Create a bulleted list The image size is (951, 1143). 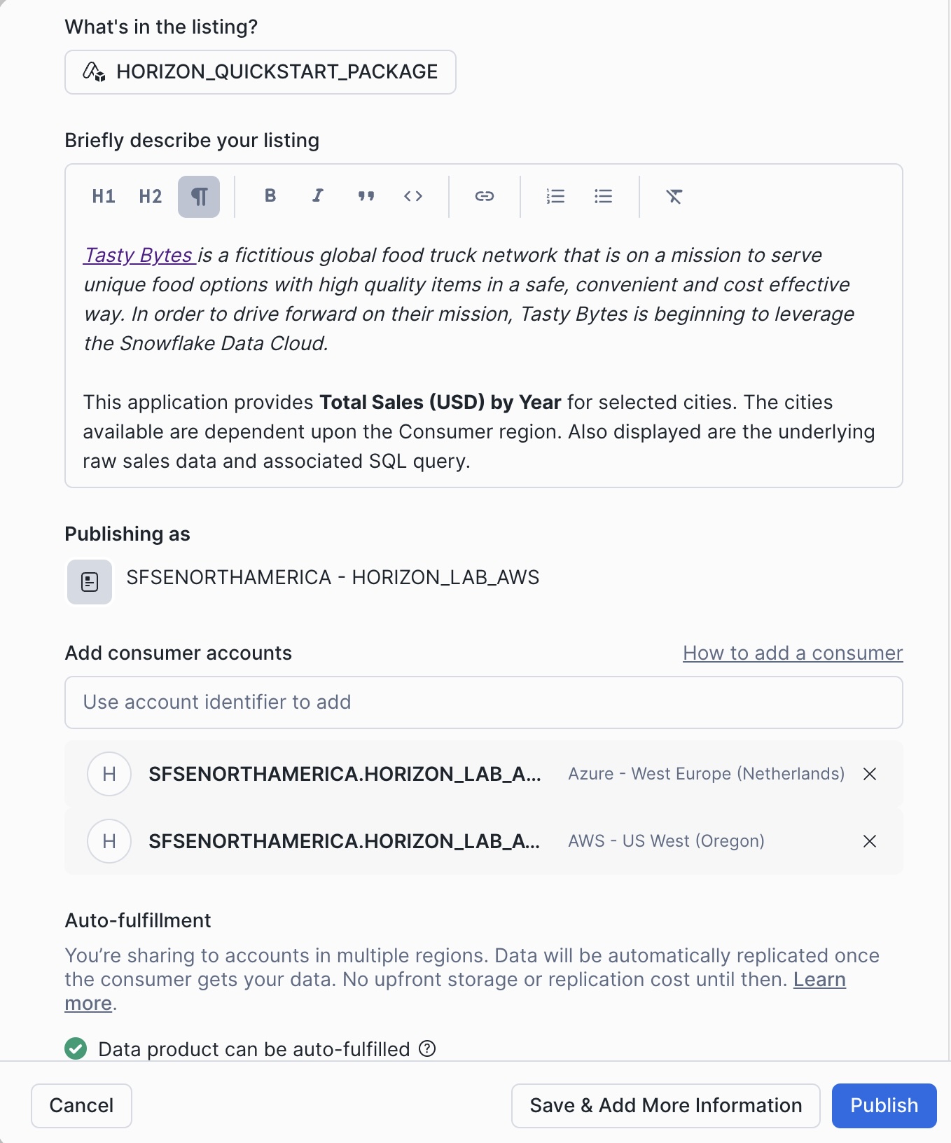(x=603, y=196)
